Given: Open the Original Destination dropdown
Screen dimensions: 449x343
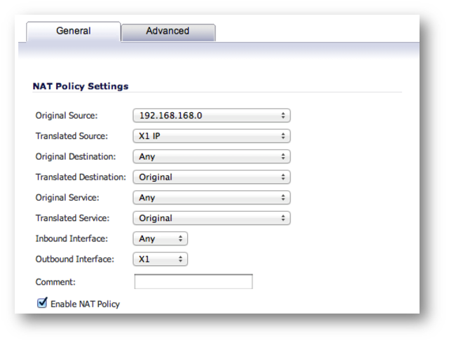Looking at the screenshot, I should (x=212, y=156).
